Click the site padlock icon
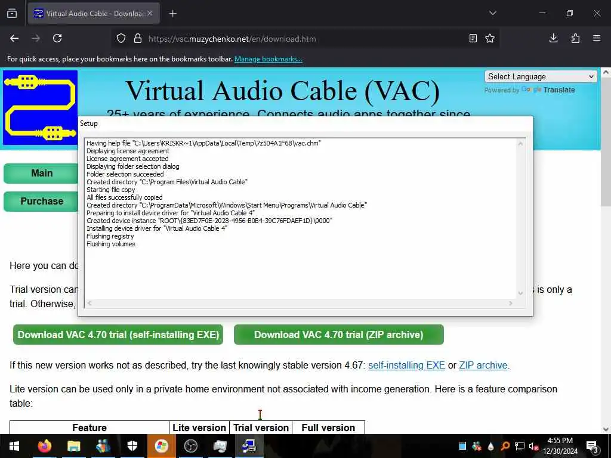Screen dimensions: 611x458 tap(138, 39)
